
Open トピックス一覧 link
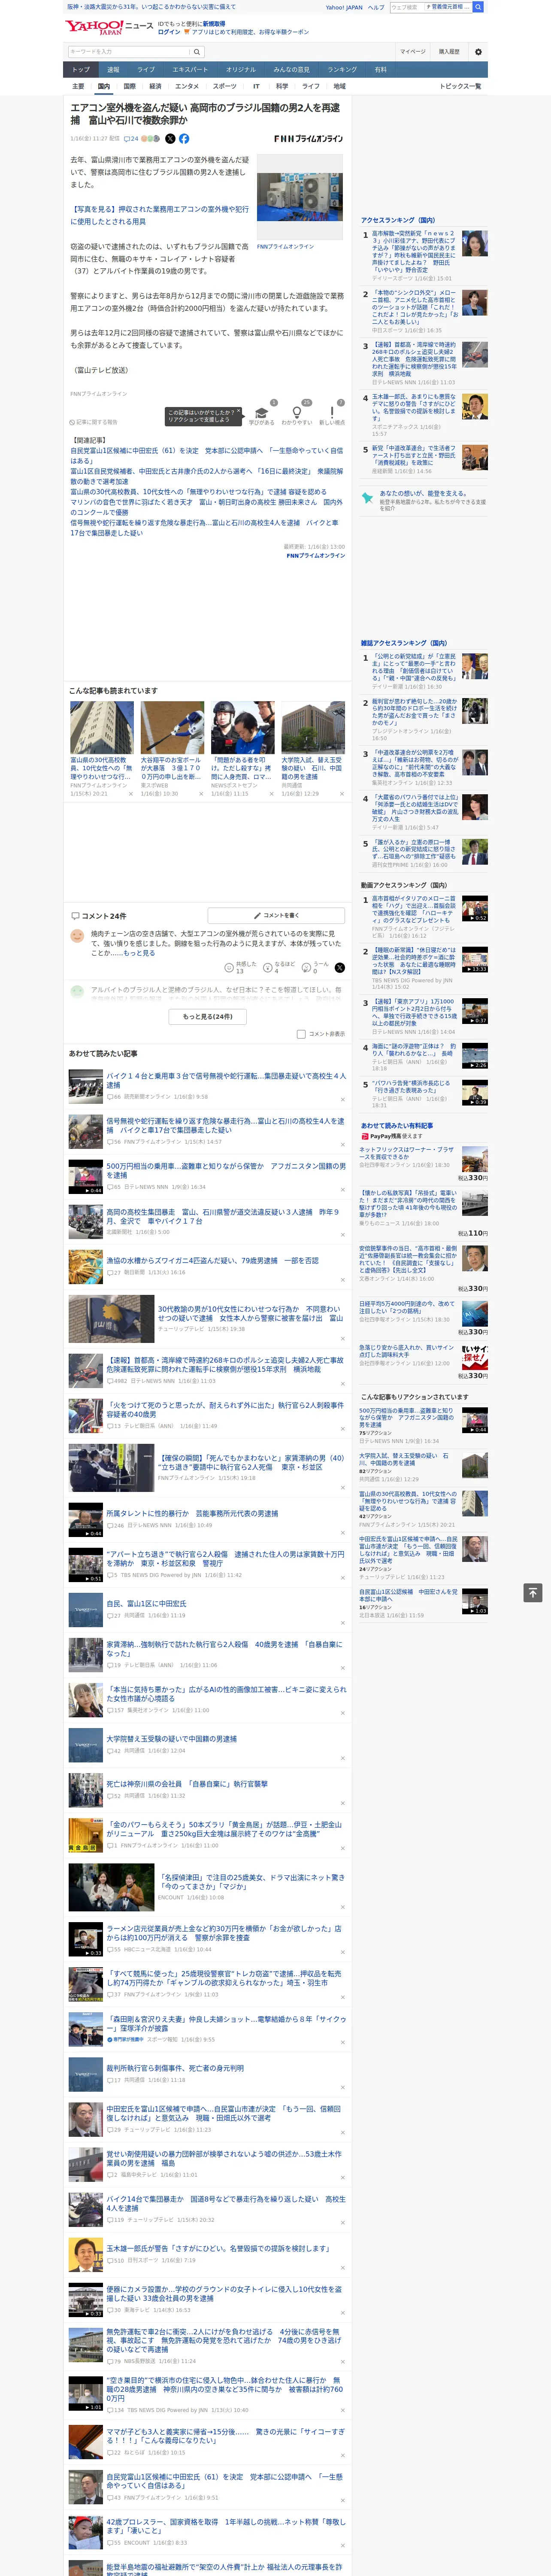460,86
